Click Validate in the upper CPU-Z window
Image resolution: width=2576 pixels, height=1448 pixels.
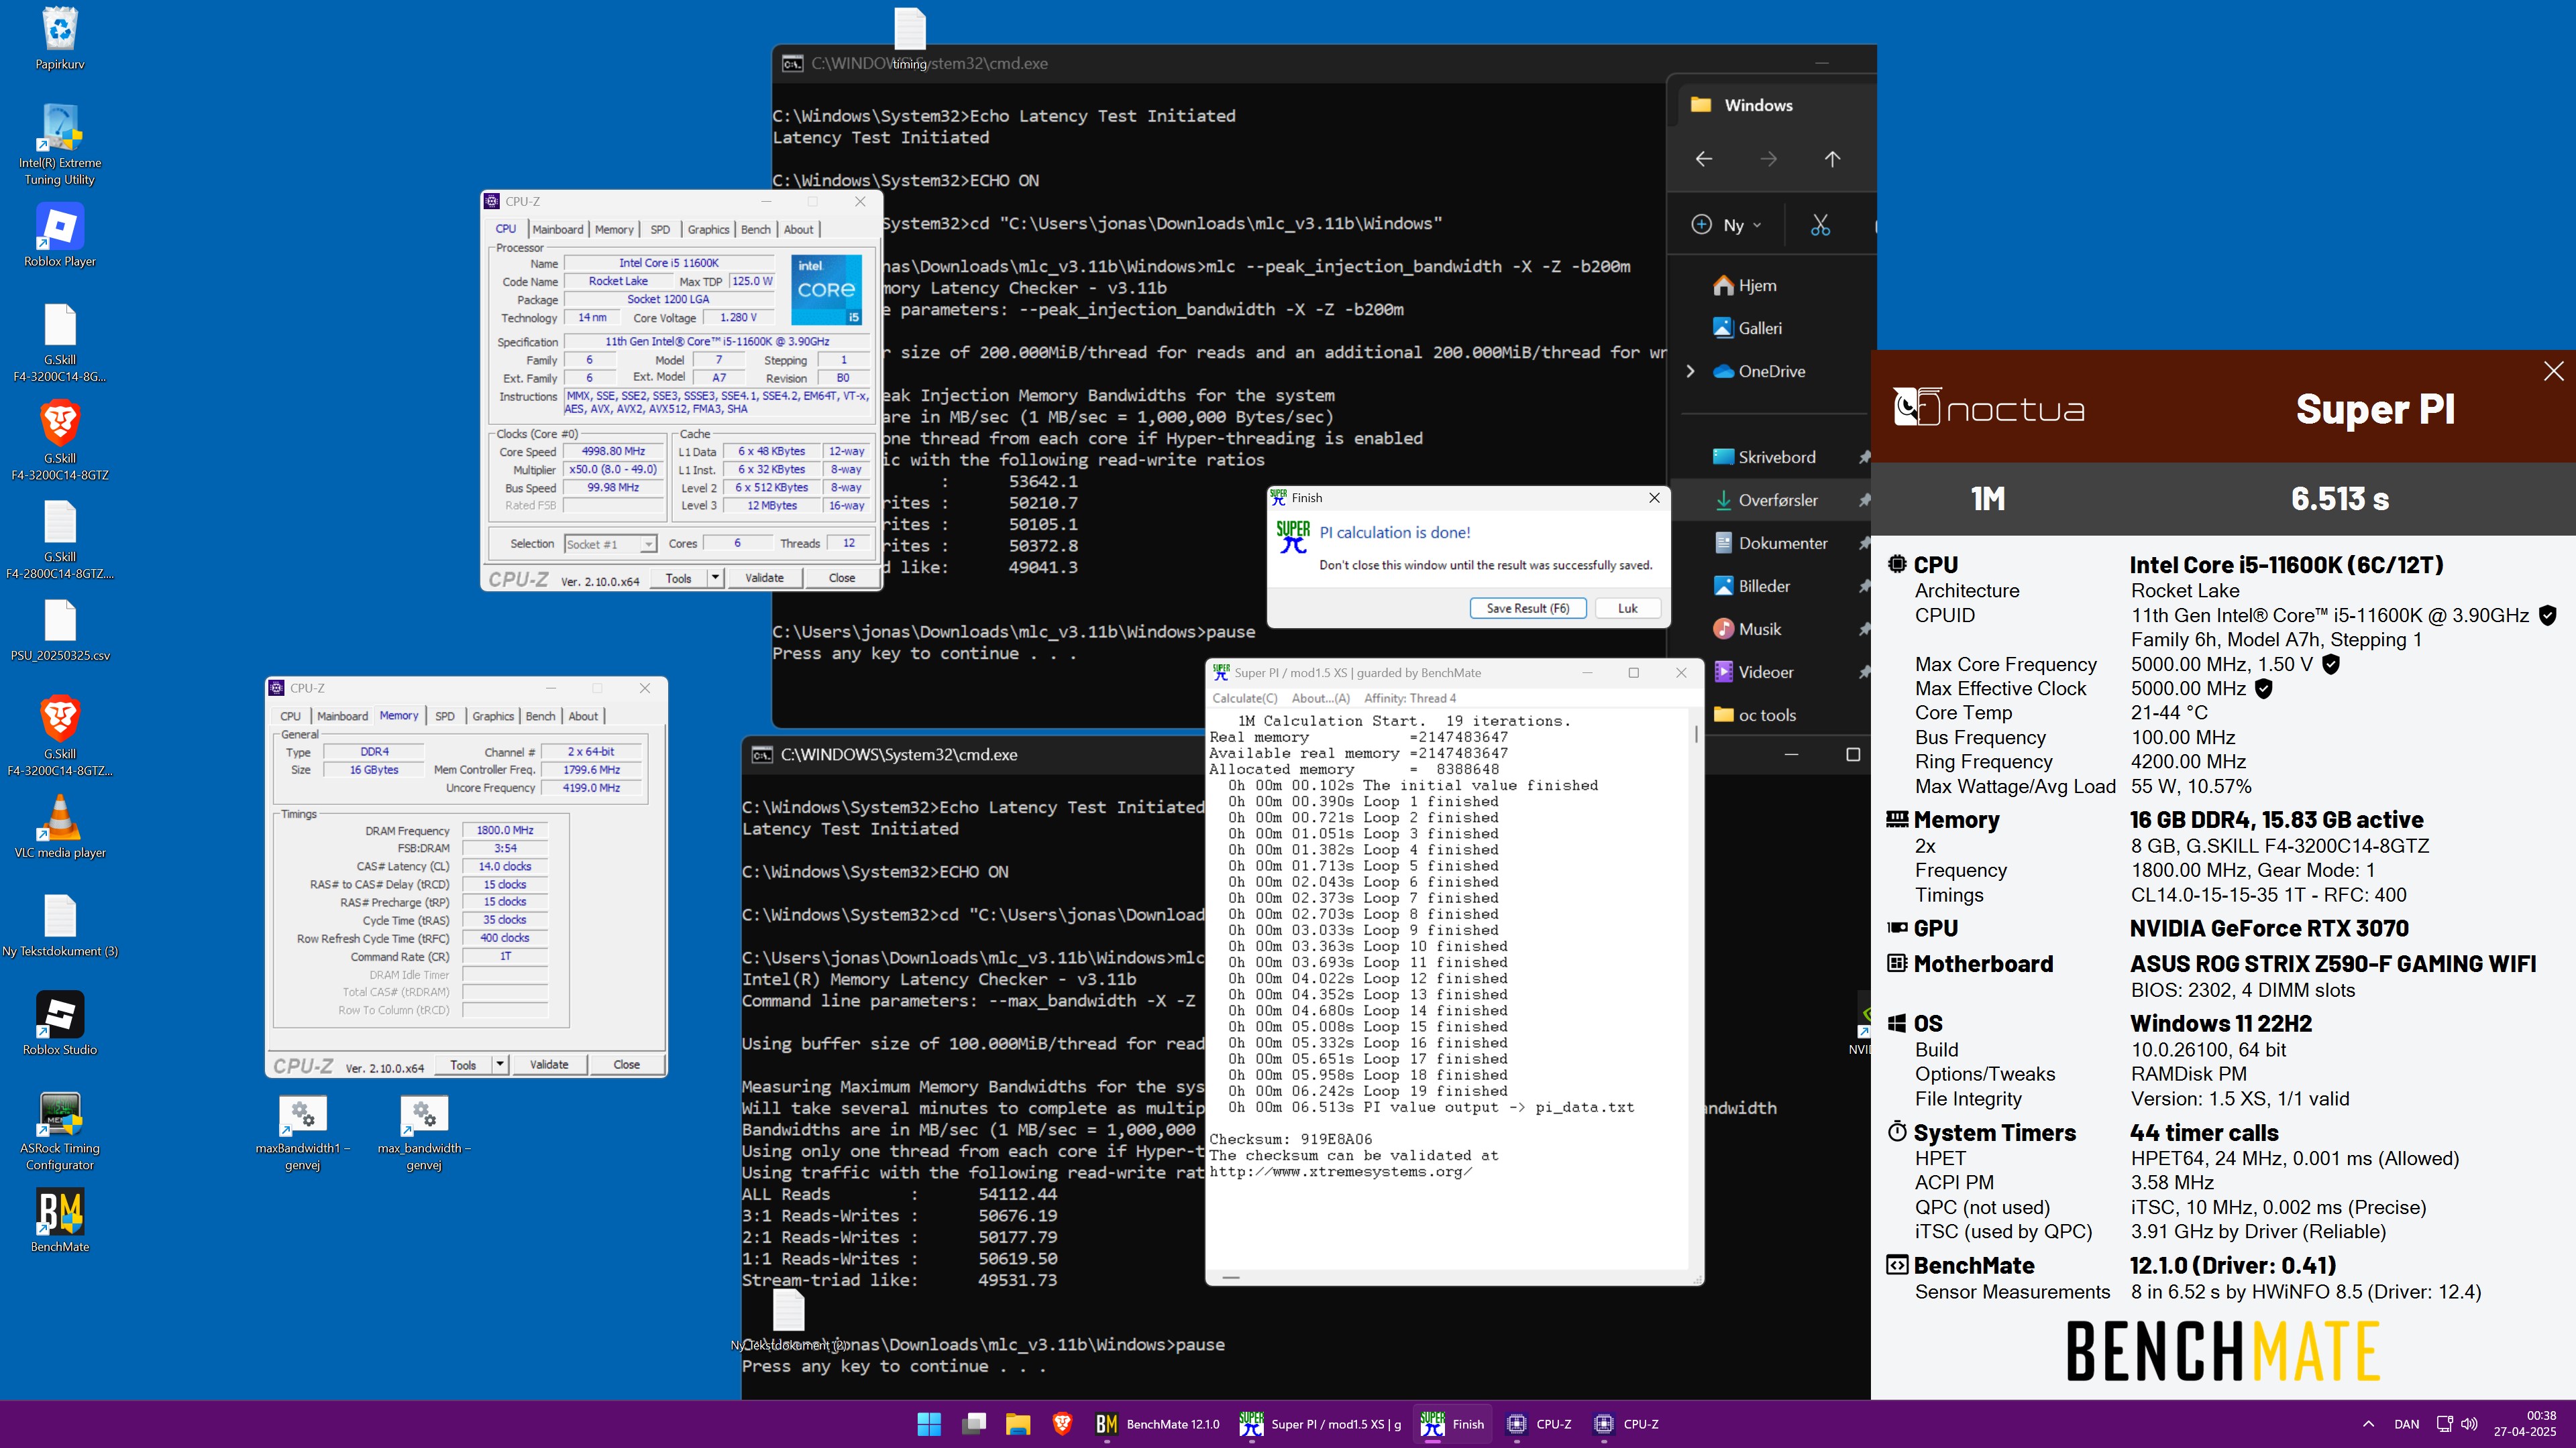[764, 578]
